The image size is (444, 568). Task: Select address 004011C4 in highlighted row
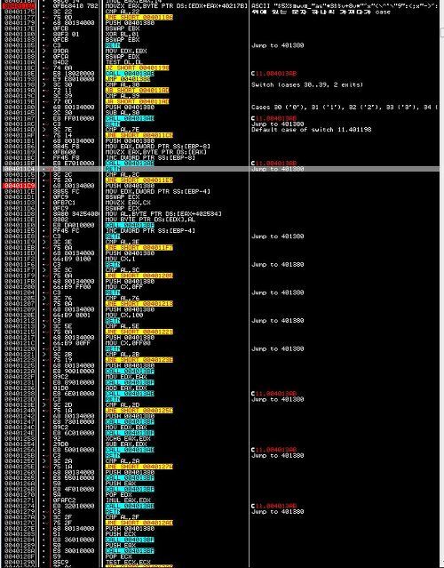(x=20, y=169)
